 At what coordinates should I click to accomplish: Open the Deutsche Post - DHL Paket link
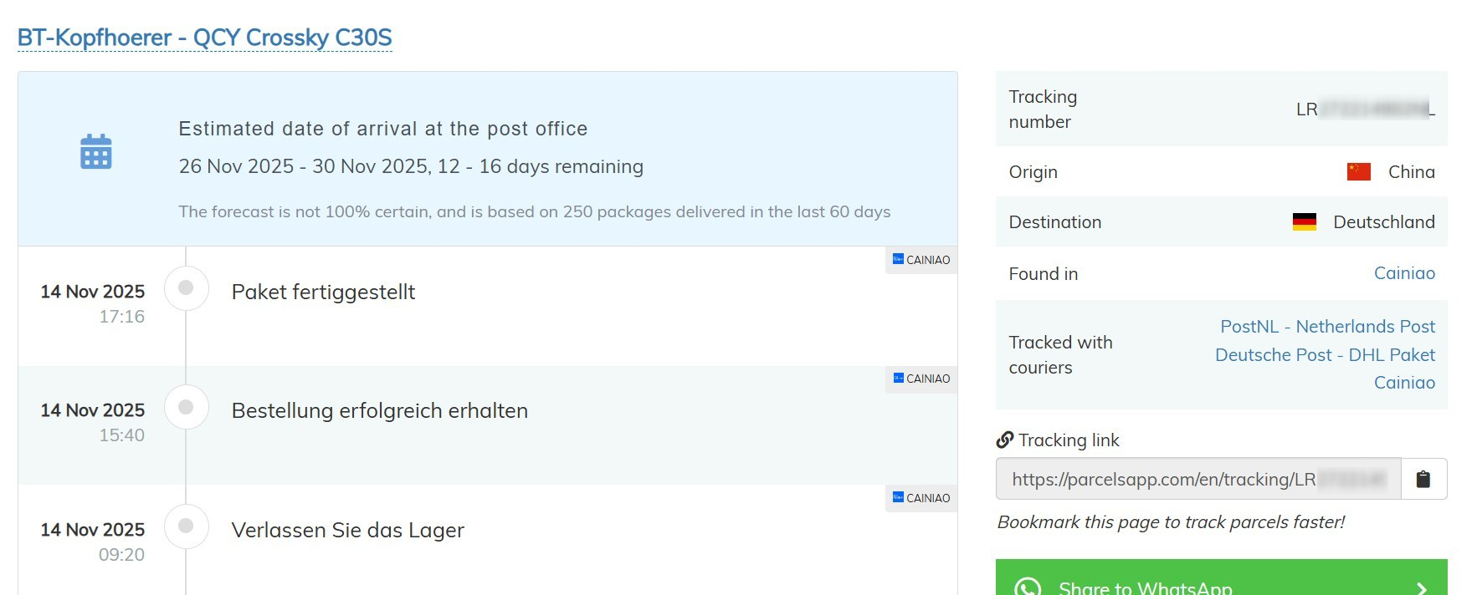click(x=1324, y=355)
